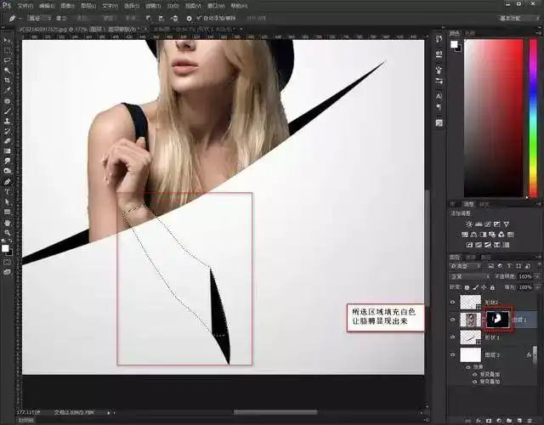Hide the 形状 1 layer eye
Image resolution: width=544 pixels, height=425 pixels.
452,337
